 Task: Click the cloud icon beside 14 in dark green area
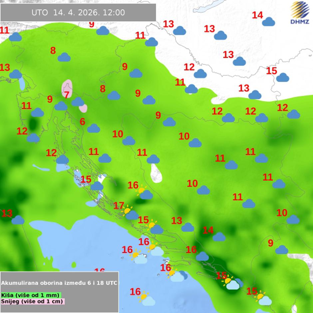click(219, 237)
